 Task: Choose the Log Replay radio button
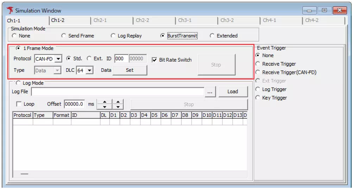[113, 36]
